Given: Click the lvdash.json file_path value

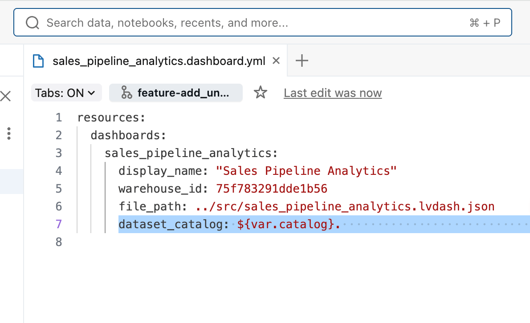Looking at the screenshot, I should coord(345,206).
